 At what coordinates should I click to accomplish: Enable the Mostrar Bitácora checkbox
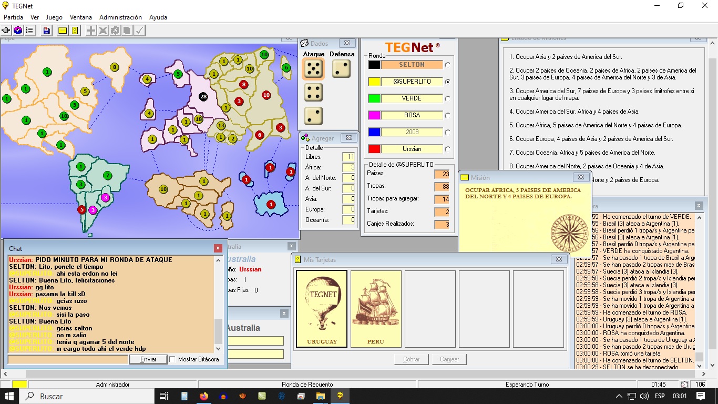tap(172, 359)
